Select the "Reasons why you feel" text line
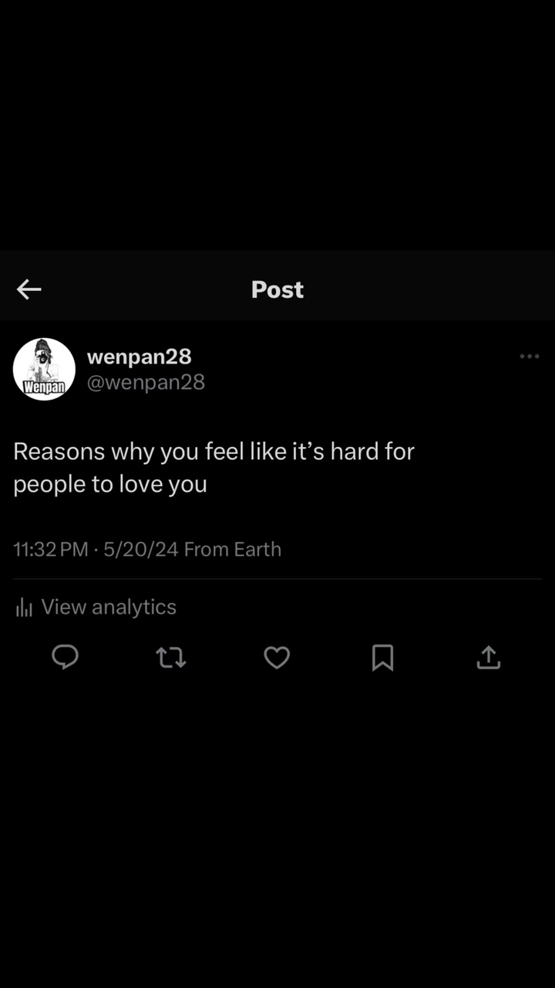 coord(214,452)
